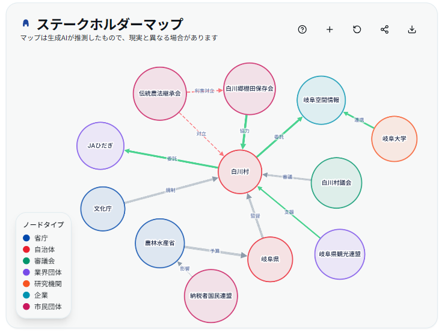Screen dimensions: 439x332
Task: Click the plus add icon
Action: (x=330, y=29)
